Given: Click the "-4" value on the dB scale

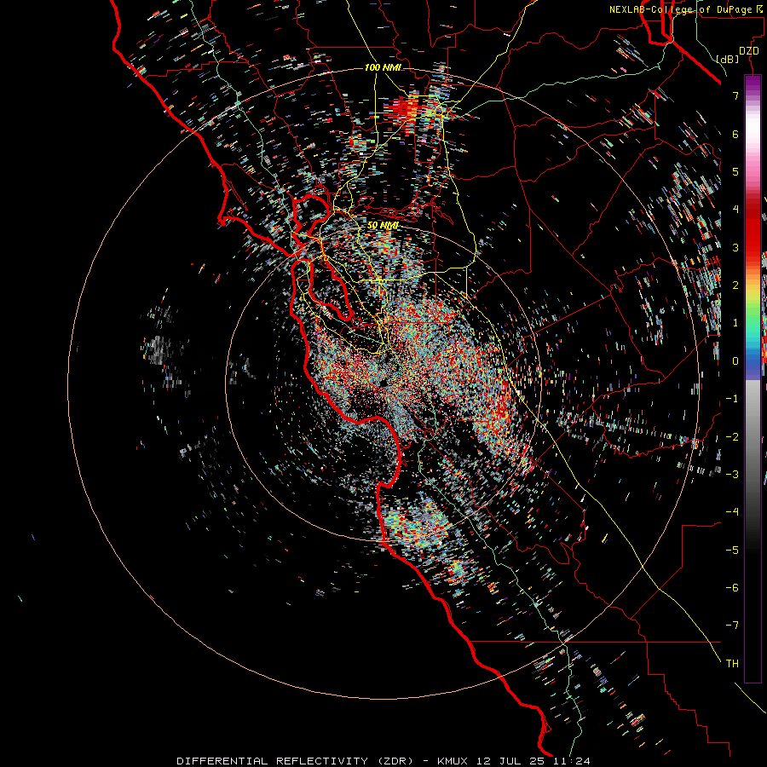Looking at the screenshot, I should coord(732,512).
